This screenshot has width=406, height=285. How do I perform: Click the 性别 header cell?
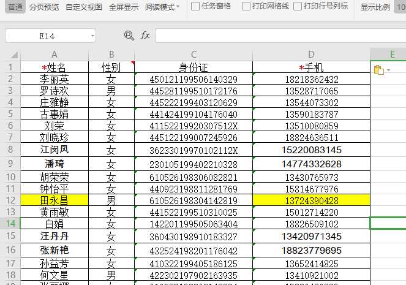click(111, 67)
